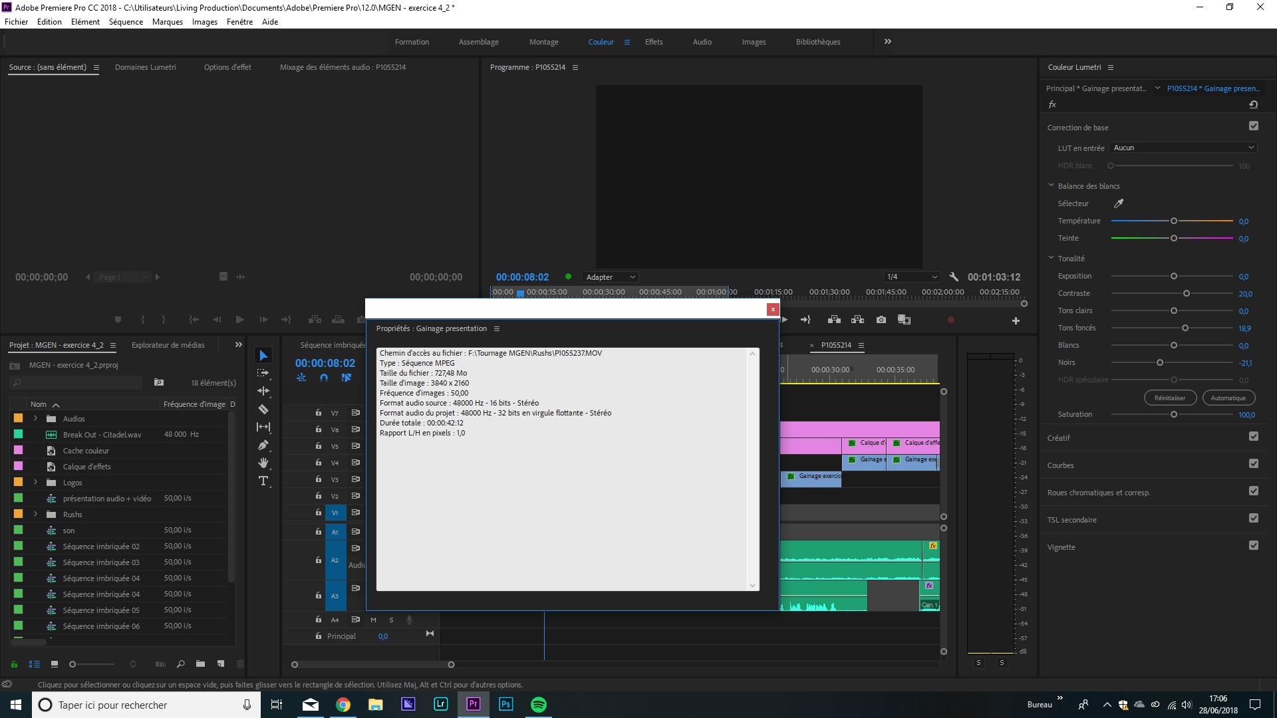Viewport: 1277px width, 718px height.
Task: Expand the Audios bin
Action: pyautogui.click(x=35, y=419)
